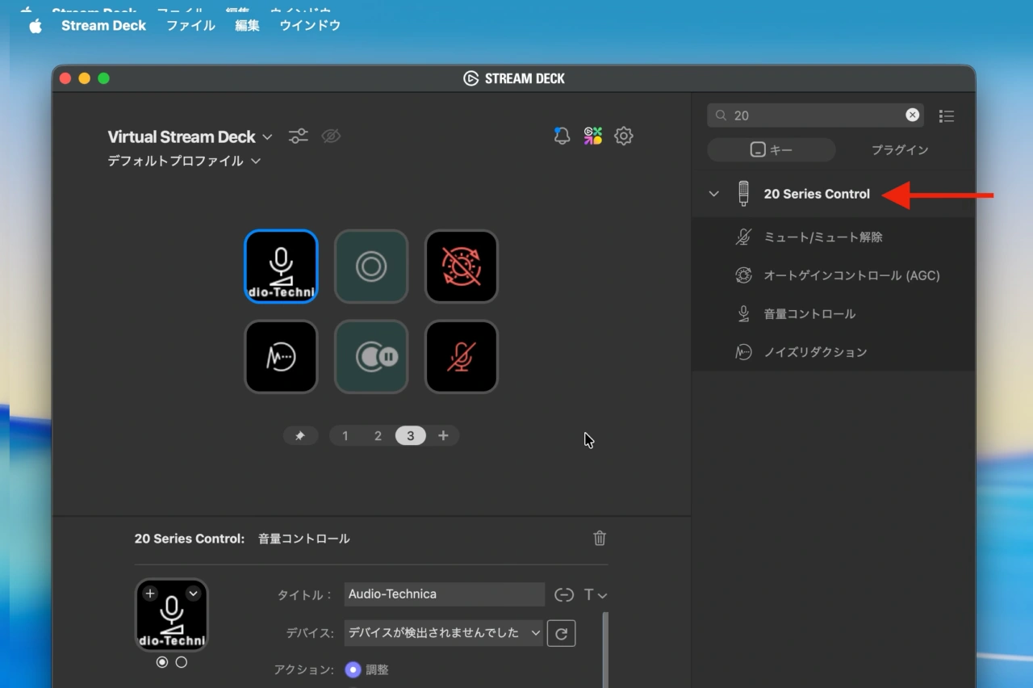Select the record circle key

point(371,266)
